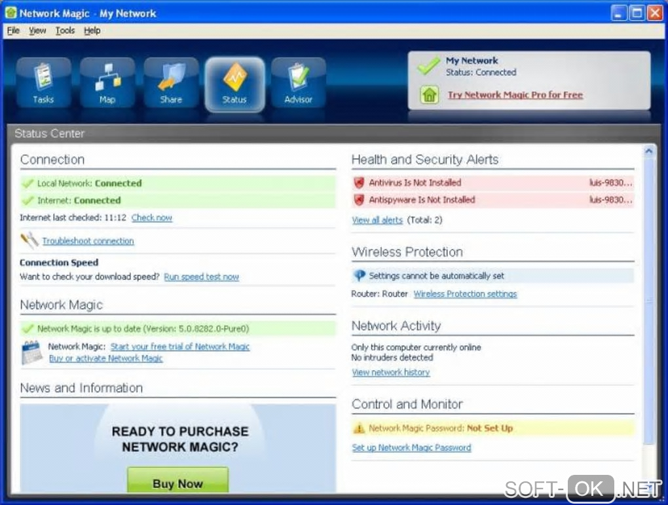Click Buy or activate Network Magic
This screenshot has height=505, width=668.
(105, 358)
